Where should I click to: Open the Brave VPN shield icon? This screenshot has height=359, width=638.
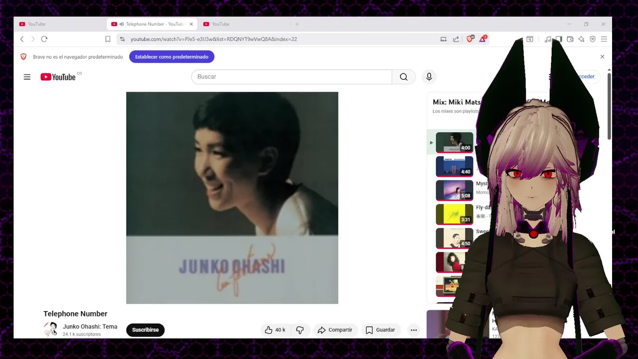(x=593, y=39)
